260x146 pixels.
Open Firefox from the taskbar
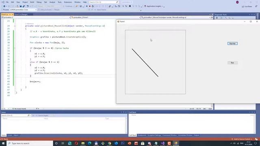pyautogui.click(x=116, y=143)
